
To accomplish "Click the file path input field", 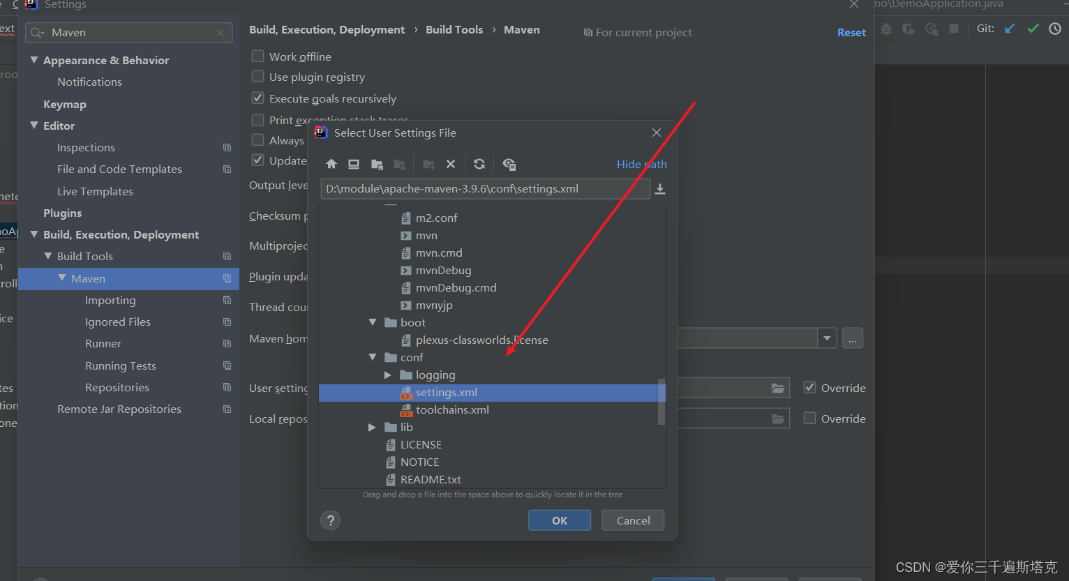I will pos(486,189).
